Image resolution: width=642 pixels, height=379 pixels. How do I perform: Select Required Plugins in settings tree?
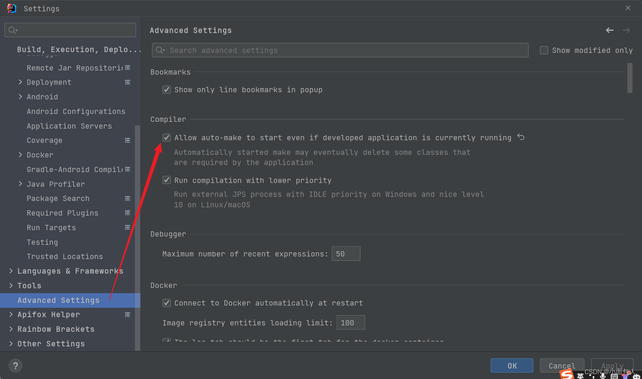tap(63, 213)
